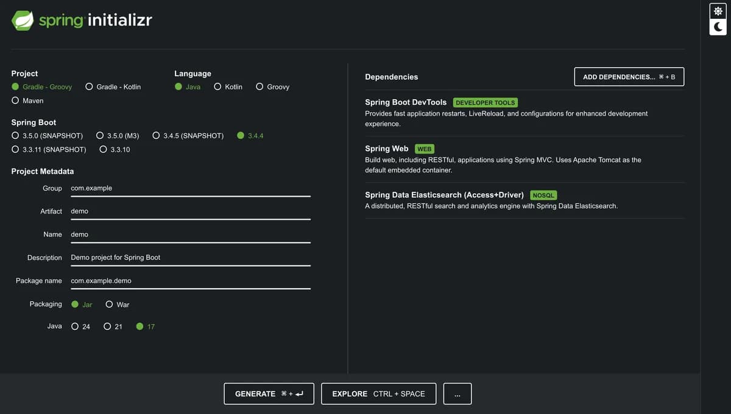The image size is (731, 414).
Task: Switch to dark theme moon icon
Action: click(x=718, y=27)
